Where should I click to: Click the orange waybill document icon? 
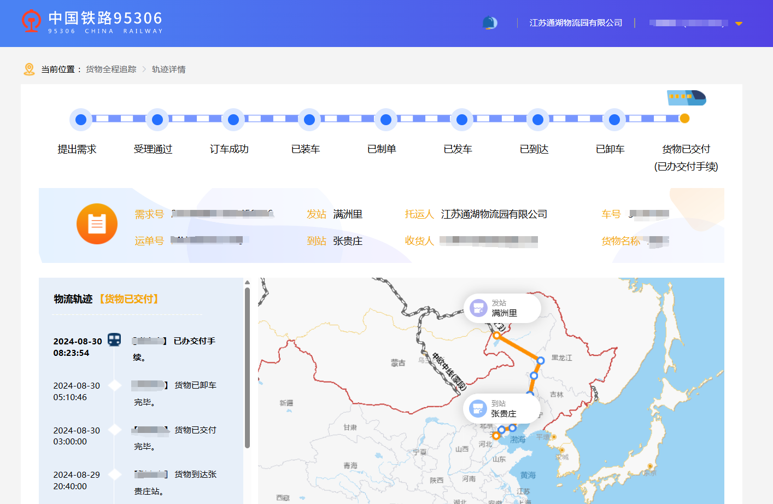[x=97, y=224]
